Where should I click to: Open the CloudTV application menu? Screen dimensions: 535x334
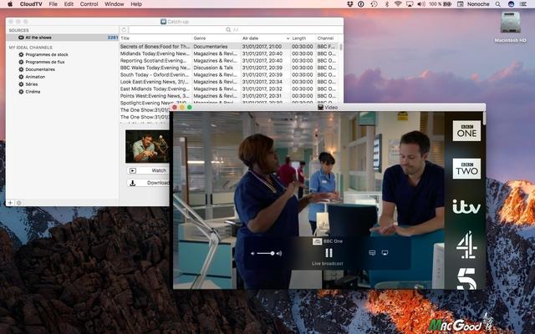pyautogui.click(x=31, y=4)
